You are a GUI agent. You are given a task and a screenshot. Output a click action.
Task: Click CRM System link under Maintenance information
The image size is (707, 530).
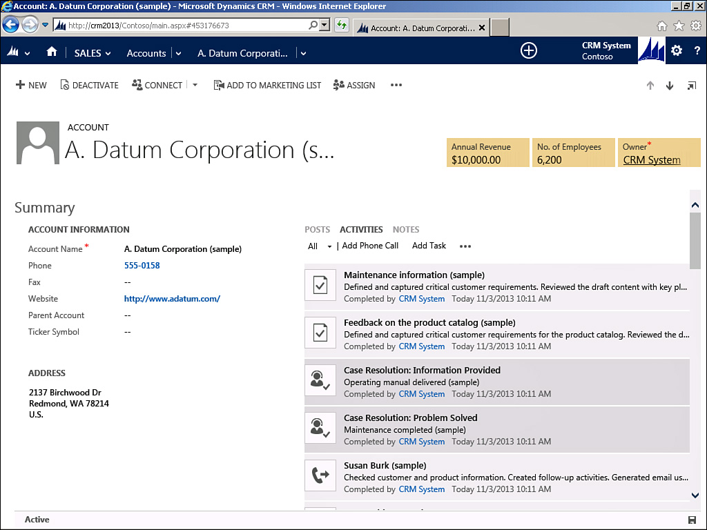(x=422, y=299)
